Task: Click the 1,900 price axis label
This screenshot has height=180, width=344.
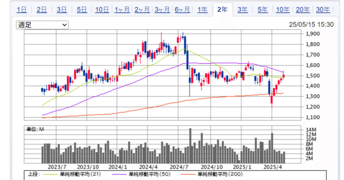Action: pyautogui.click(x=313, y=34)
